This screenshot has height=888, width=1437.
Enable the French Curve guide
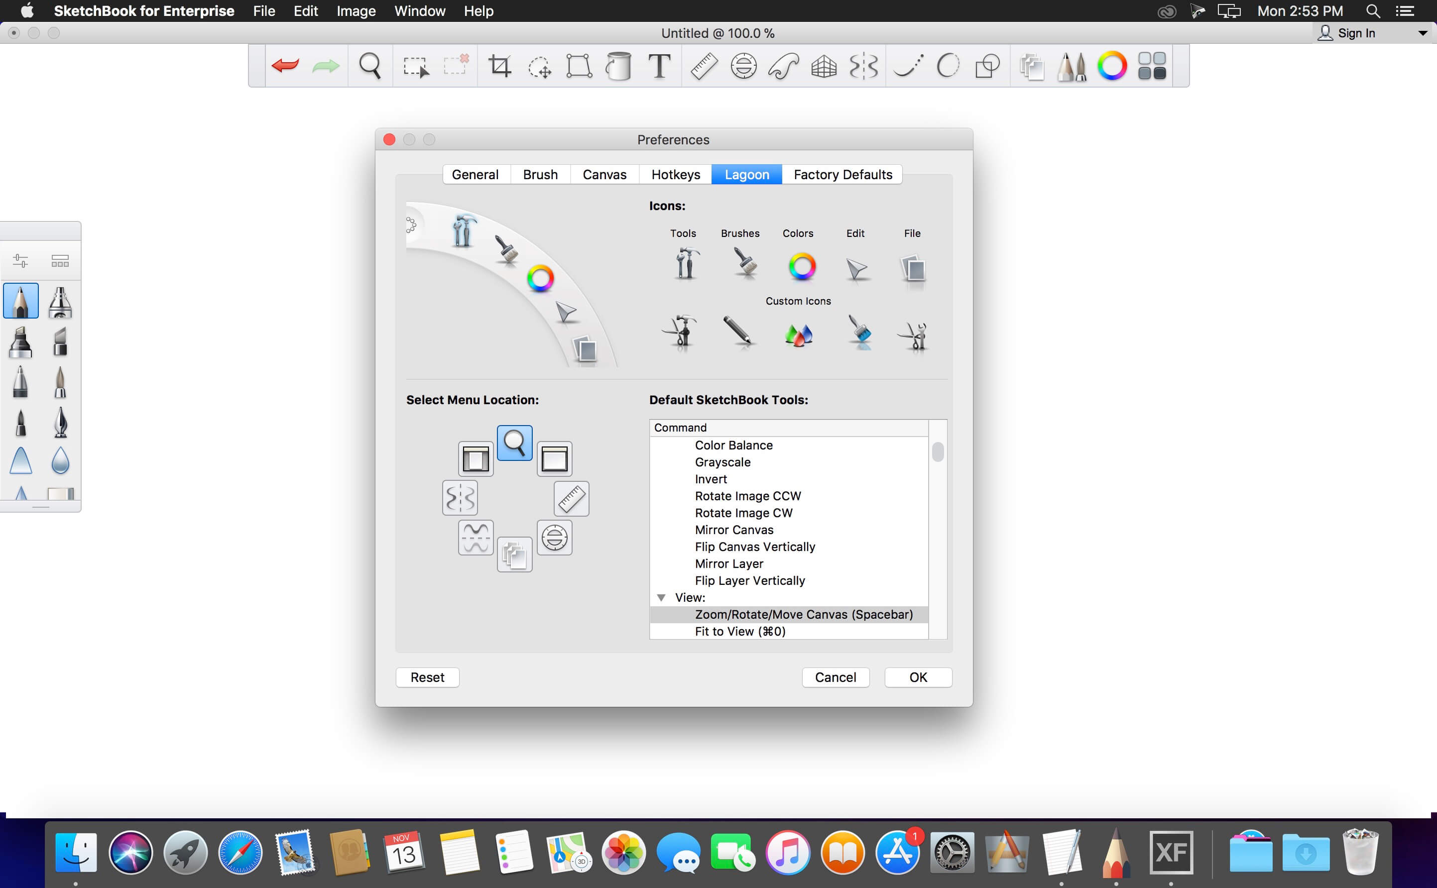(783, 66)
